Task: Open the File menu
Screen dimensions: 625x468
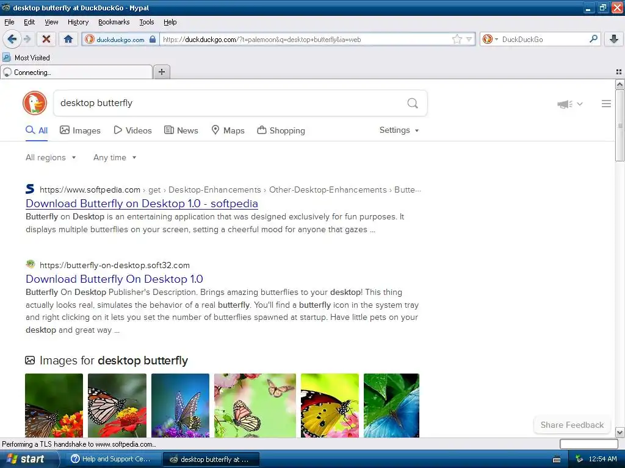Action: (x=9, y=23)
